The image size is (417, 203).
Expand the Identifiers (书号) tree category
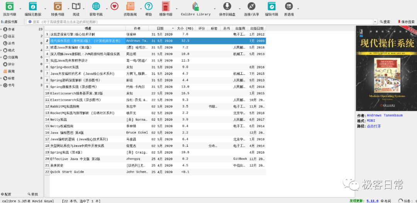coord(1,85)
